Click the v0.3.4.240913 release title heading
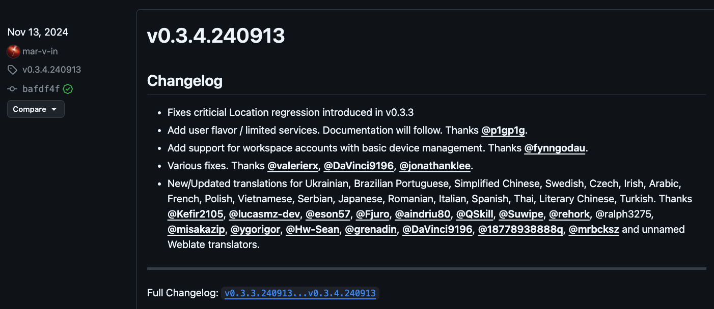The image size is (714, 309). tap(216, 36)
